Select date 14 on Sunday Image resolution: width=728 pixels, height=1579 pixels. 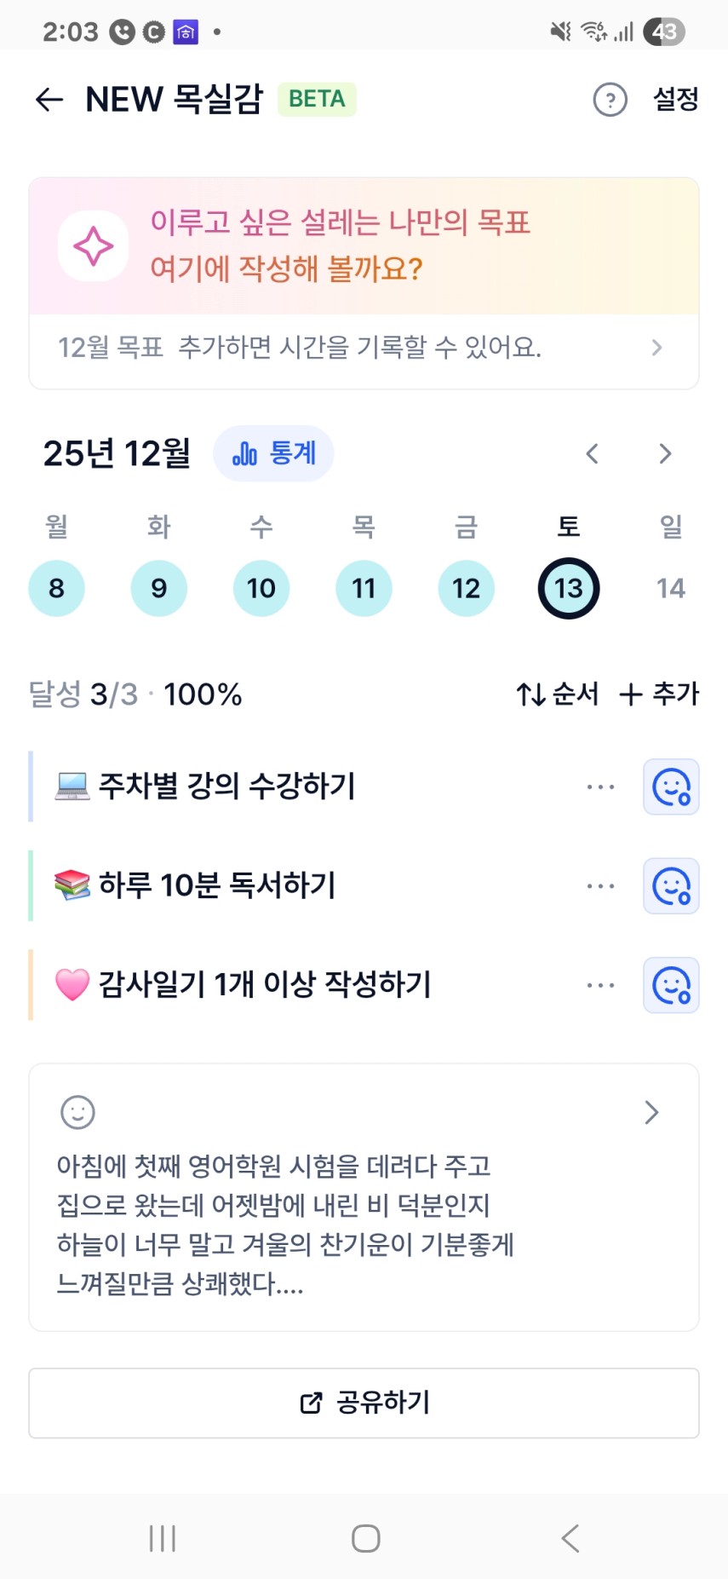point(671,588)
